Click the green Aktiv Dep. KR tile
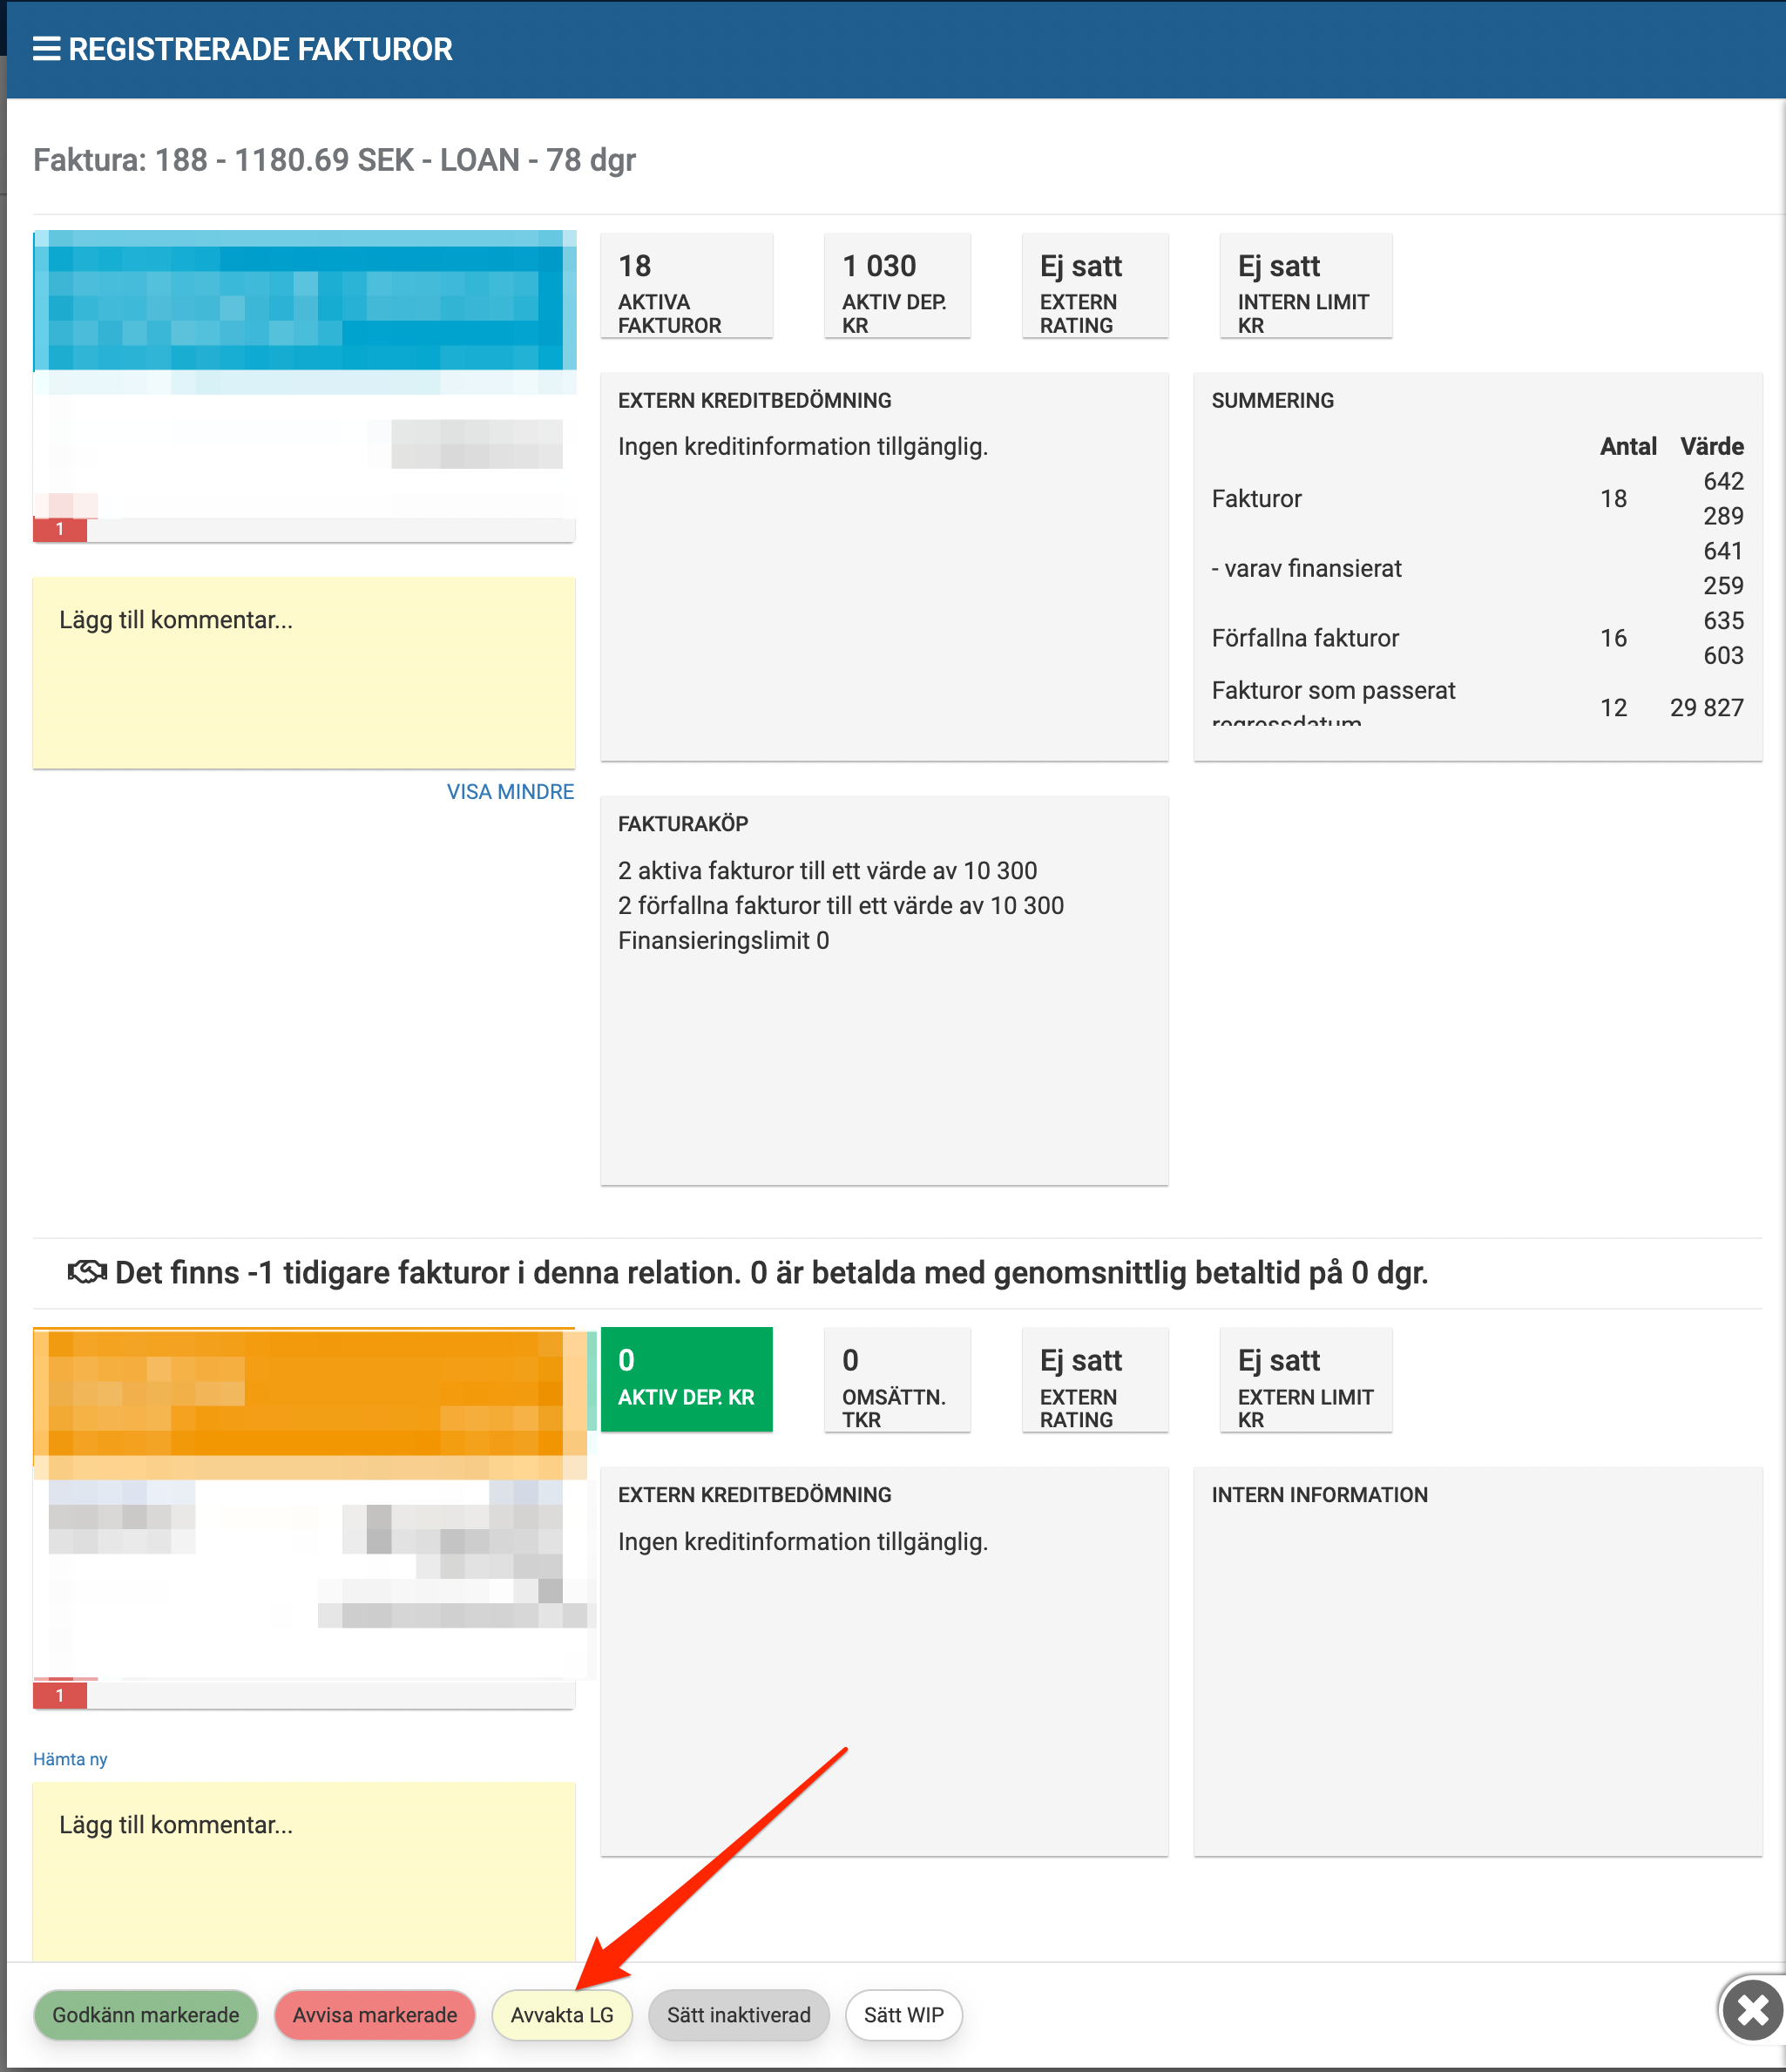This screenshot has width=1786, height=2072. (x=686, y=1379)
